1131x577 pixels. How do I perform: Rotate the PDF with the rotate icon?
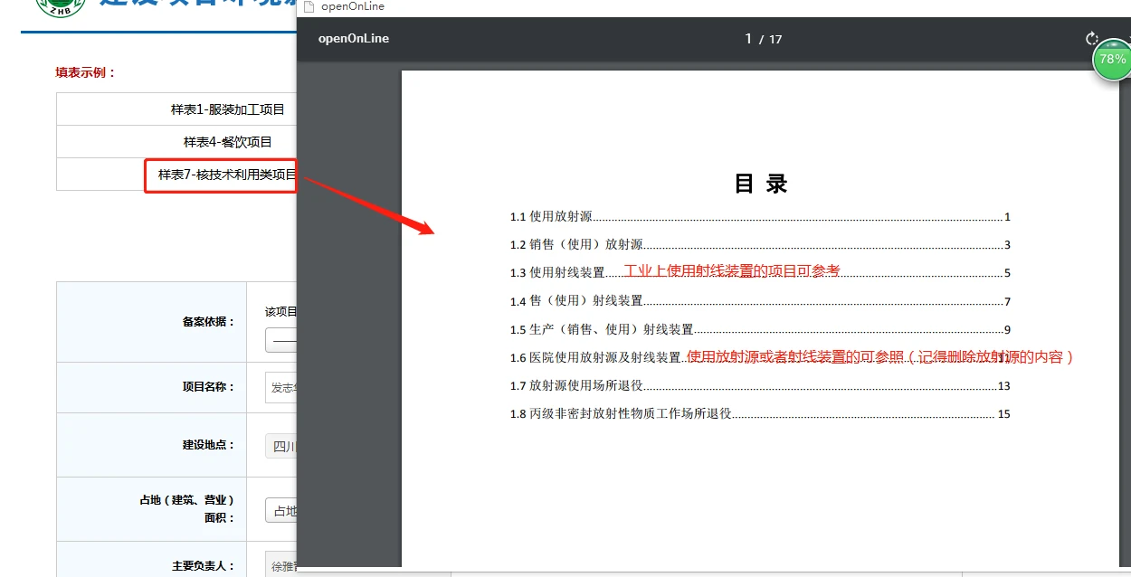click(x=1092, y=39)
